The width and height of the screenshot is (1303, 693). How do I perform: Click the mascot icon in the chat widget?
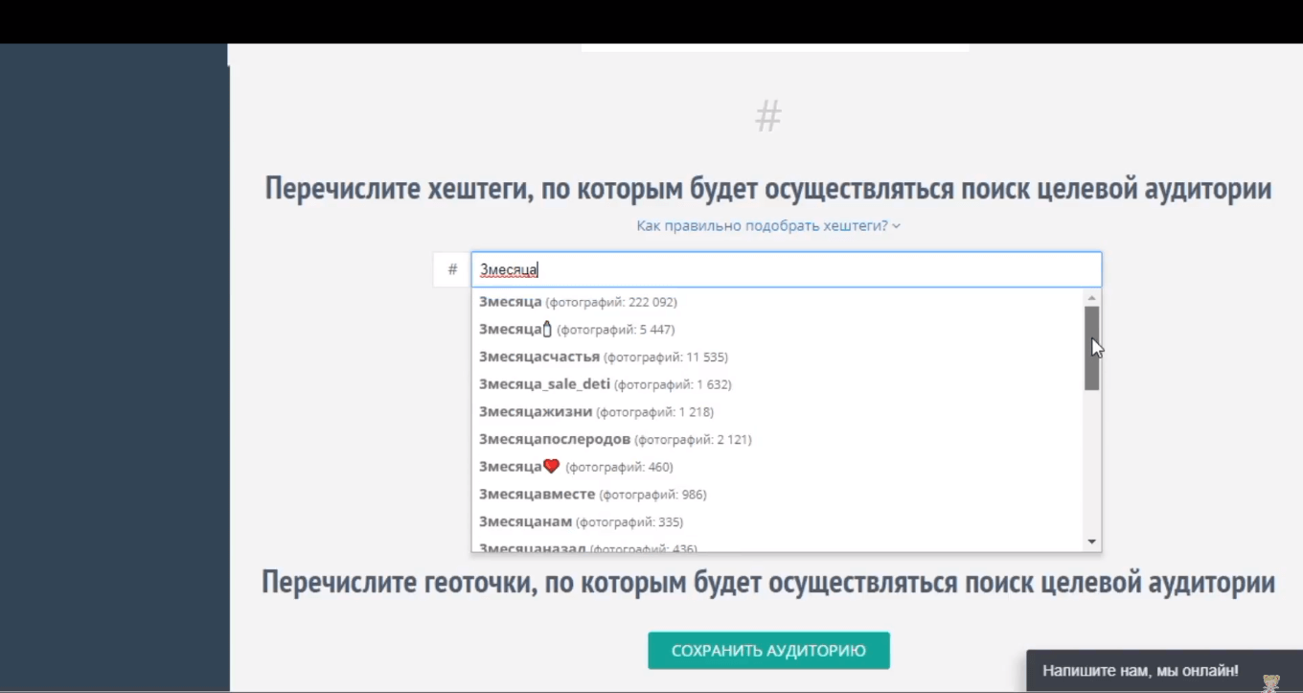point(1270,681)
